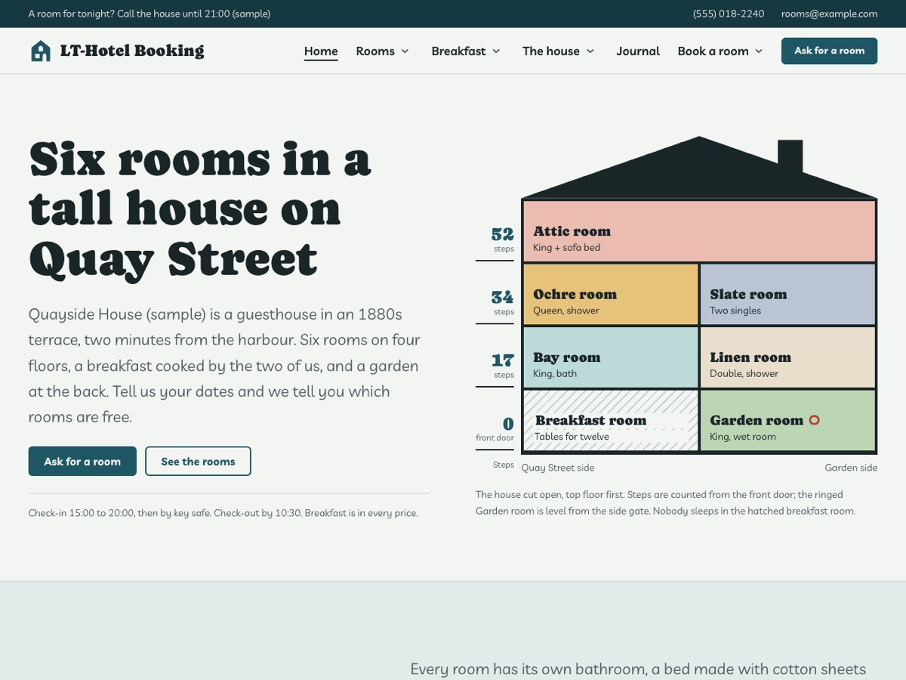906x680 pixels.
Task: Select the blue-grey Slate room block
Action: click(787, 294)
